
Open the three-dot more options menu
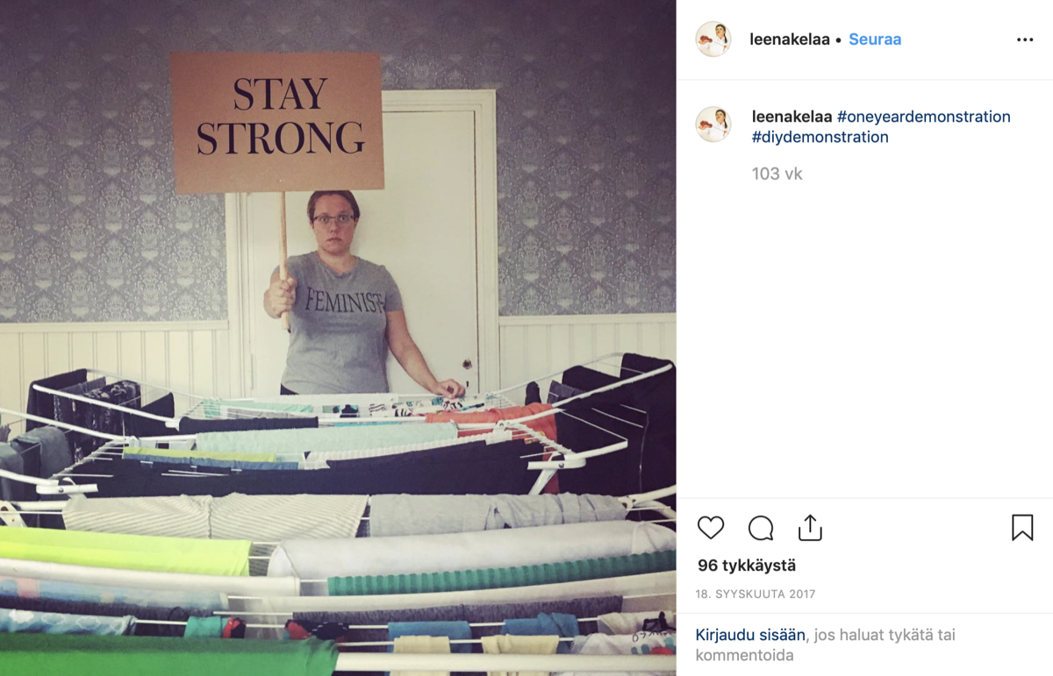(1025, 39)
